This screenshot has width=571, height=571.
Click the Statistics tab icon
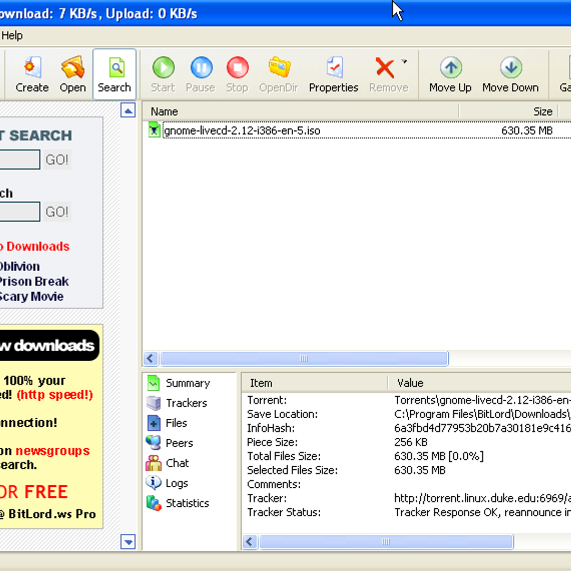click(x=154, y=503)
